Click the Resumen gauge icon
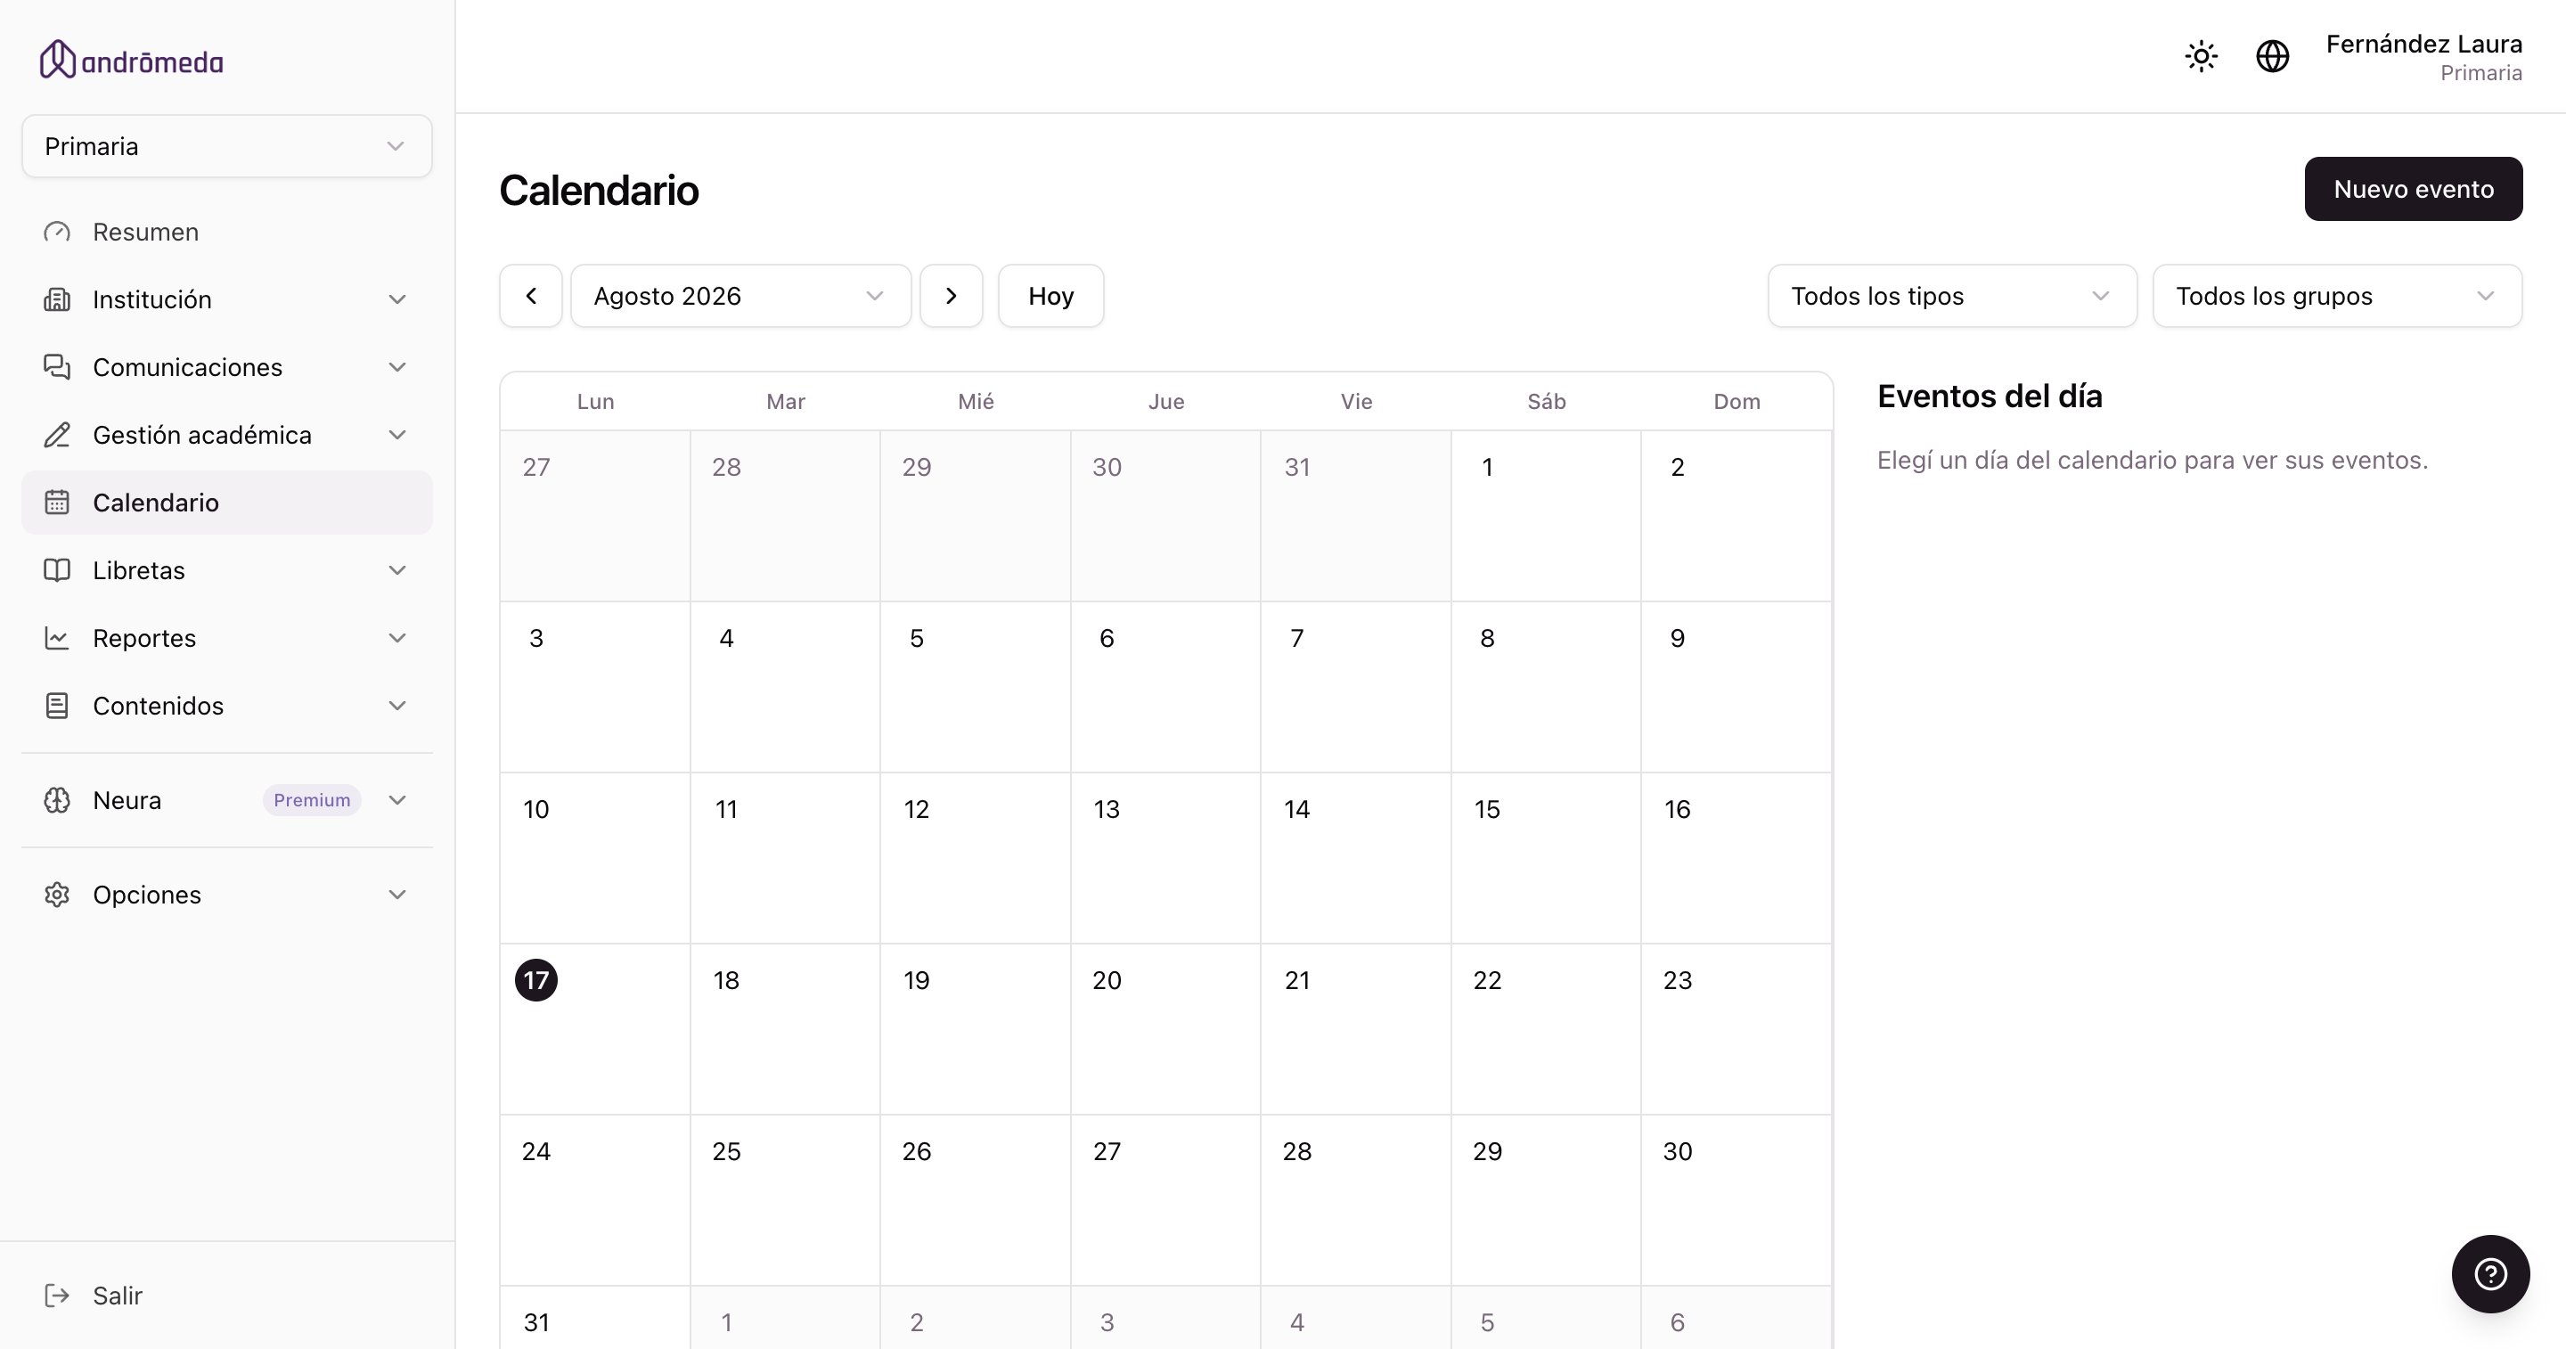Screen dimensions: 2566x1349 coord(57,233)
